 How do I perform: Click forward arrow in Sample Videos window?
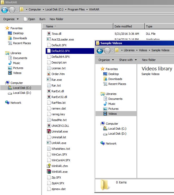(107, 51)
